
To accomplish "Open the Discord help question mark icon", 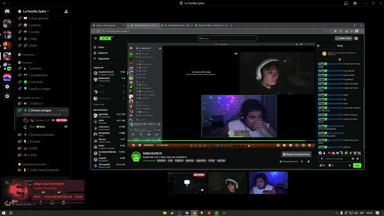I will pyautogui.click(x=355, y=3).
